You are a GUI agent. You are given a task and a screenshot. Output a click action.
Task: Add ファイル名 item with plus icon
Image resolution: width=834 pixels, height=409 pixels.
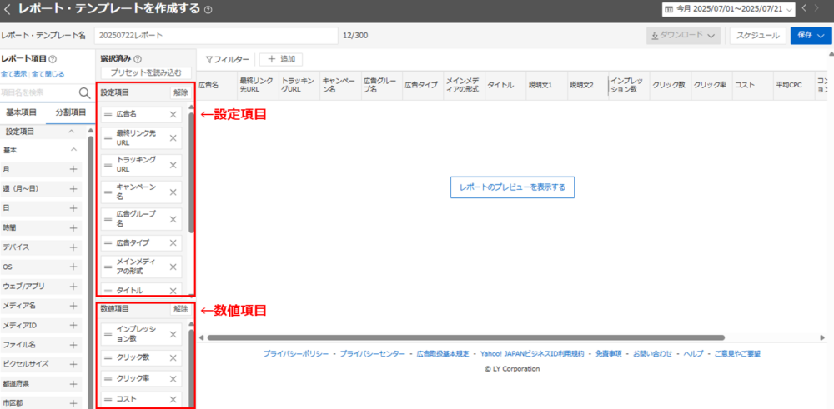(73, 345)
